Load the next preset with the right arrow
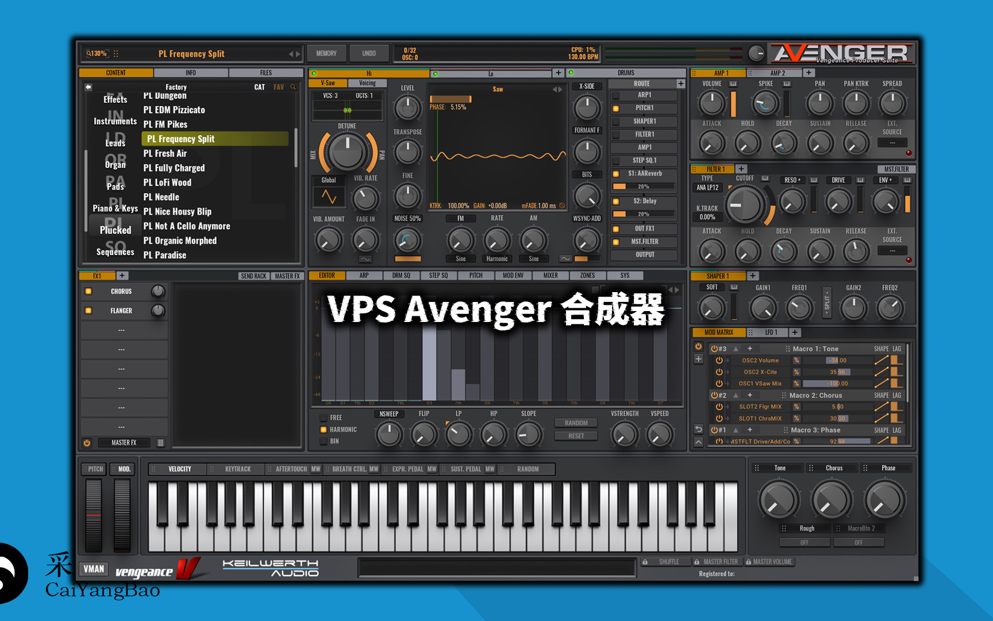 pos(298,54)
